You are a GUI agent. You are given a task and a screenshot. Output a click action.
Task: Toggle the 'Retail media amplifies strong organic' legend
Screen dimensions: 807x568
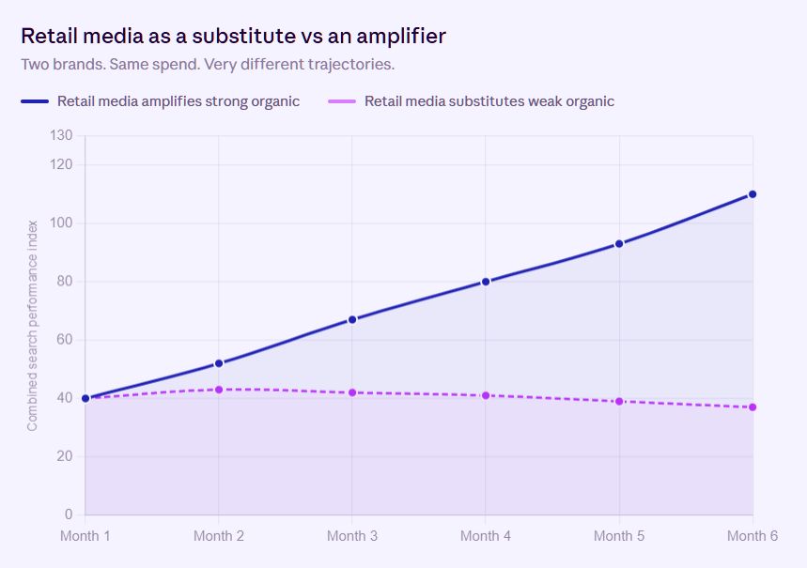pos(160,101)
